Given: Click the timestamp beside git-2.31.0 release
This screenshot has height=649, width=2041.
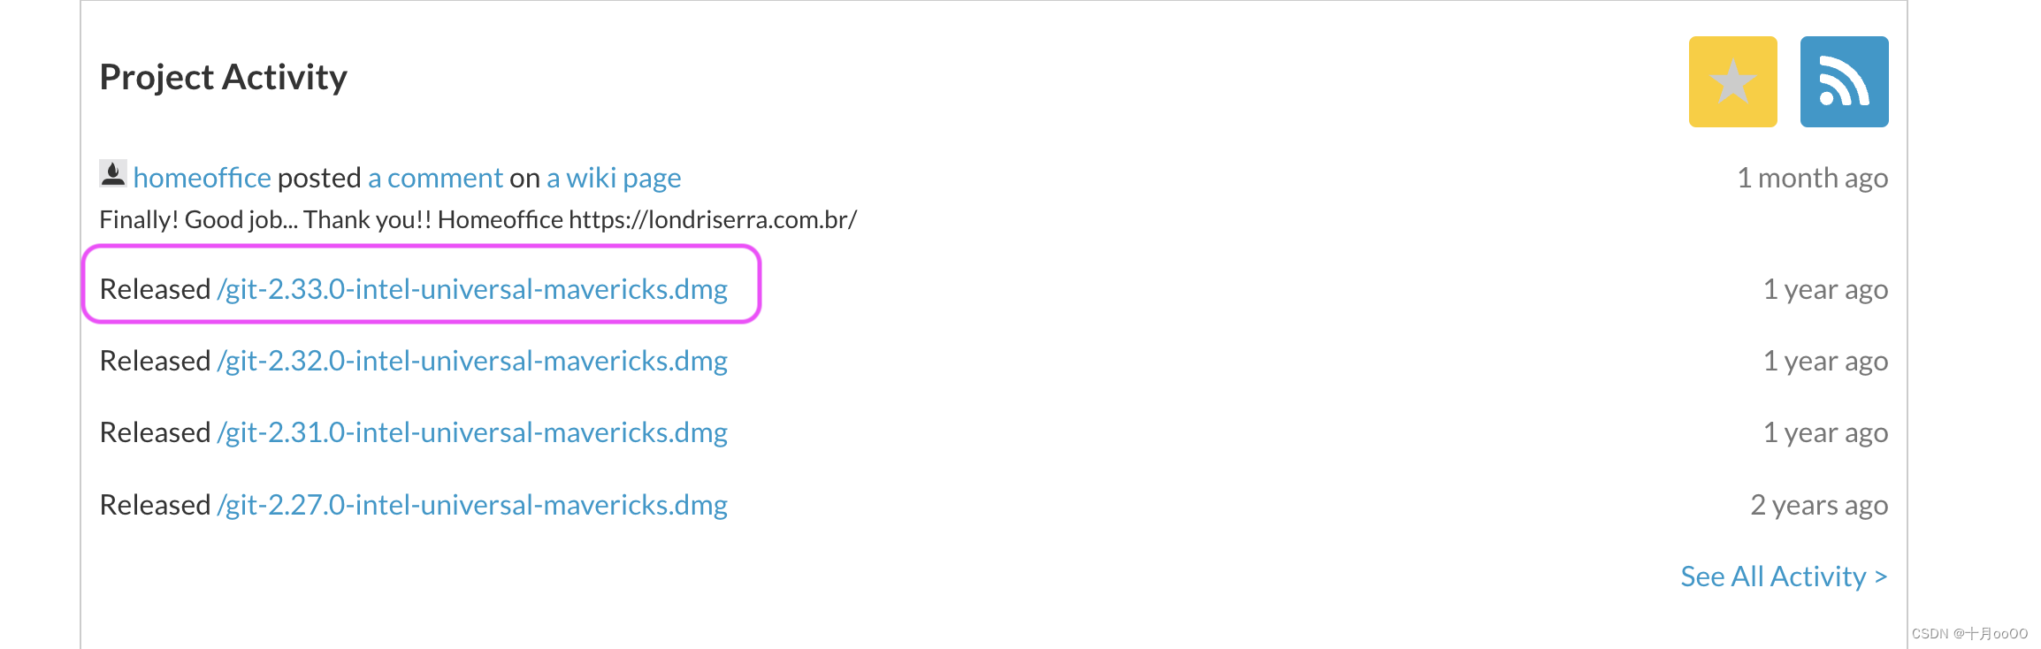Looking at the screenshot, I should [x=1825, y=433].
